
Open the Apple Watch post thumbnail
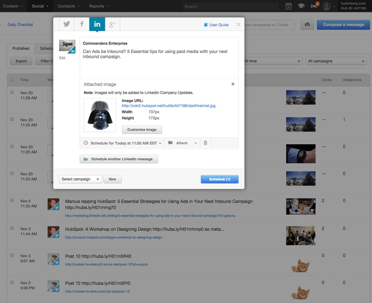tap(300, 153)
